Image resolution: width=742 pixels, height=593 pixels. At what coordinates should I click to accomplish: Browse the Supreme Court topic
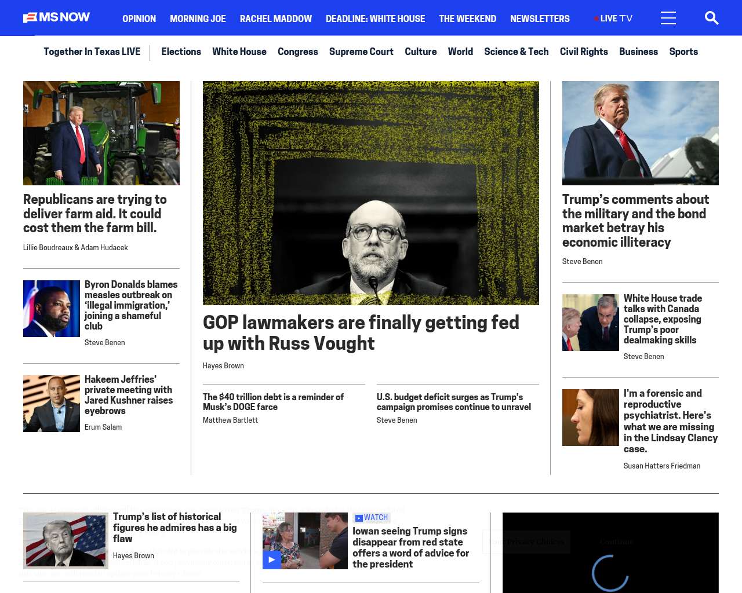tap(361, 52)
